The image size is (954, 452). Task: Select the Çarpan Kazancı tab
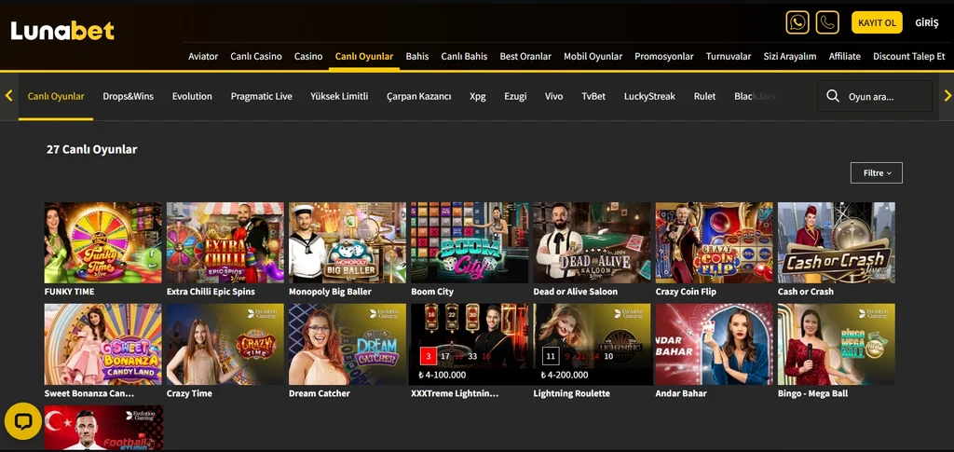point(419,96)
